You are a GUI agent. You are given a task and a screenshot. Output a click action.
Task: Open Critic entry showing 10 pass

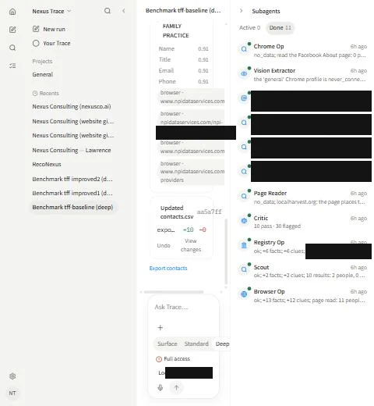click(303, 222)
